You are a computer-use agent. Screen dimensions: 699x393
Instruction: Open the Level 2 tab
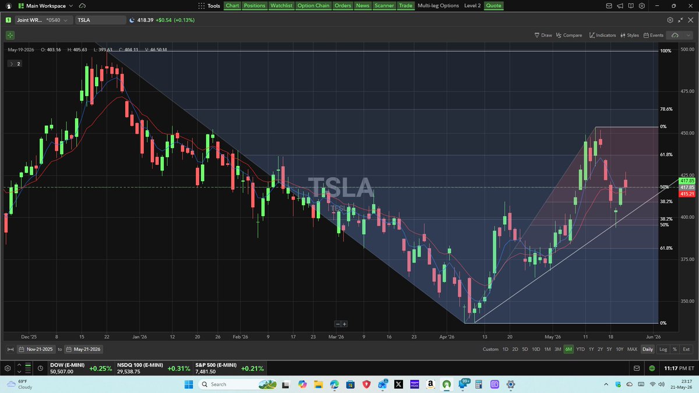(472, 6)
